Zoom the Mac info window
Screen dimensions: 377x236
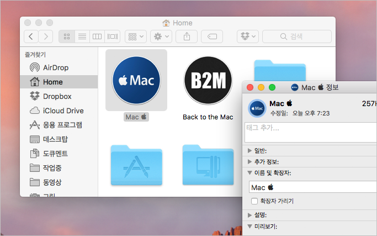(x=272, y=87)
